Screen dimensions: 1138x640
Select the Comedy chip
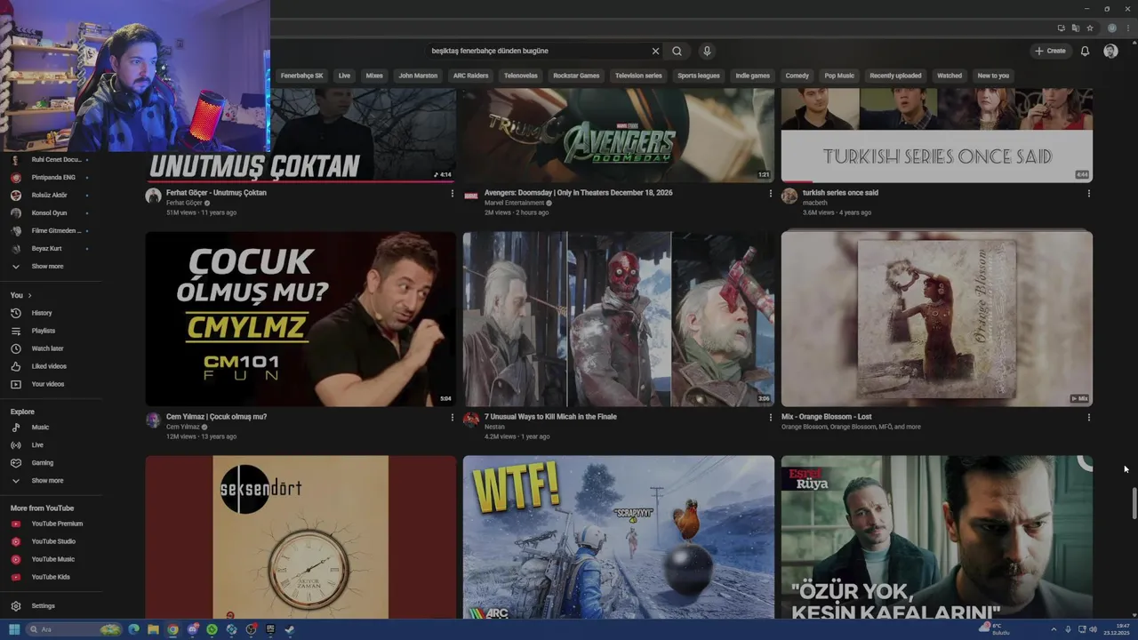coord(797,76)
